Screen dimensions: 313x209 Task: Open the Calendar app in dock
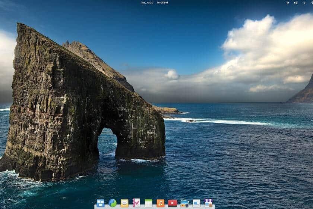[x=148, y=203]
